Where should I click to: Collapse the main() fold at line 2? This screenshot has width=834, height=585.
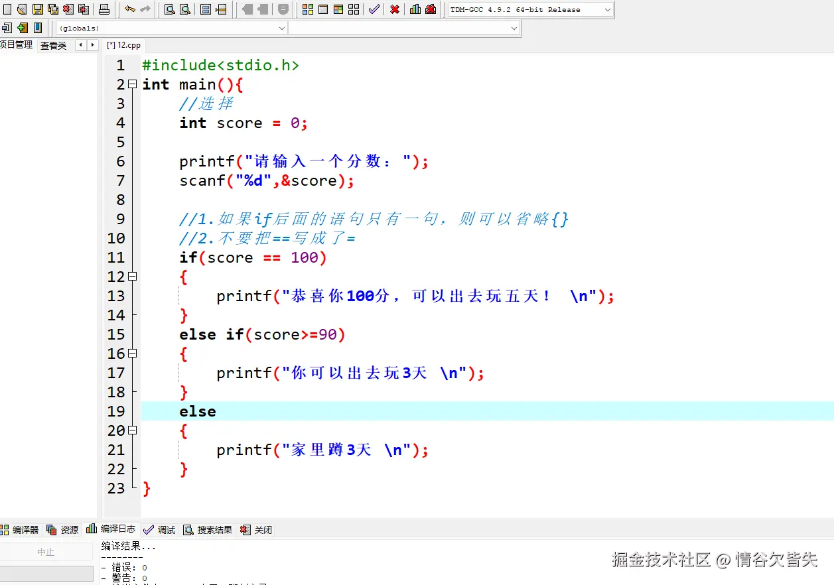(x=132, y=84)
